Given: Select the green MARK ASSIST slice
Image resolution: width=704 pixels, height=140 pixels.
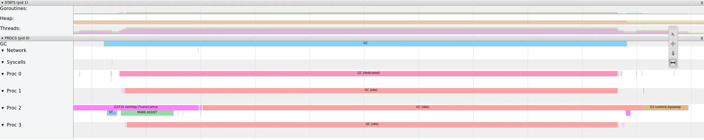Looking at the screenshot, I should point(147,113).
